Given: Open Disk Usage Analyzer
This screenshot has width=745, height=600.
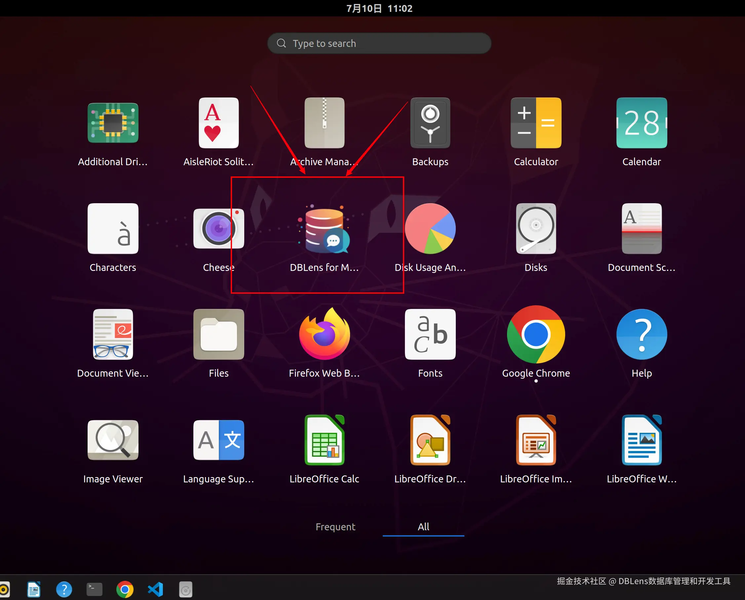Looking at the screenshot, I should click(x=430, y=229).
